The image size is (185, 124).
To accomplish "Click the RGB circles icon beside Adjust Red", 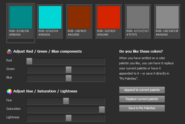I will coord(9,52).
